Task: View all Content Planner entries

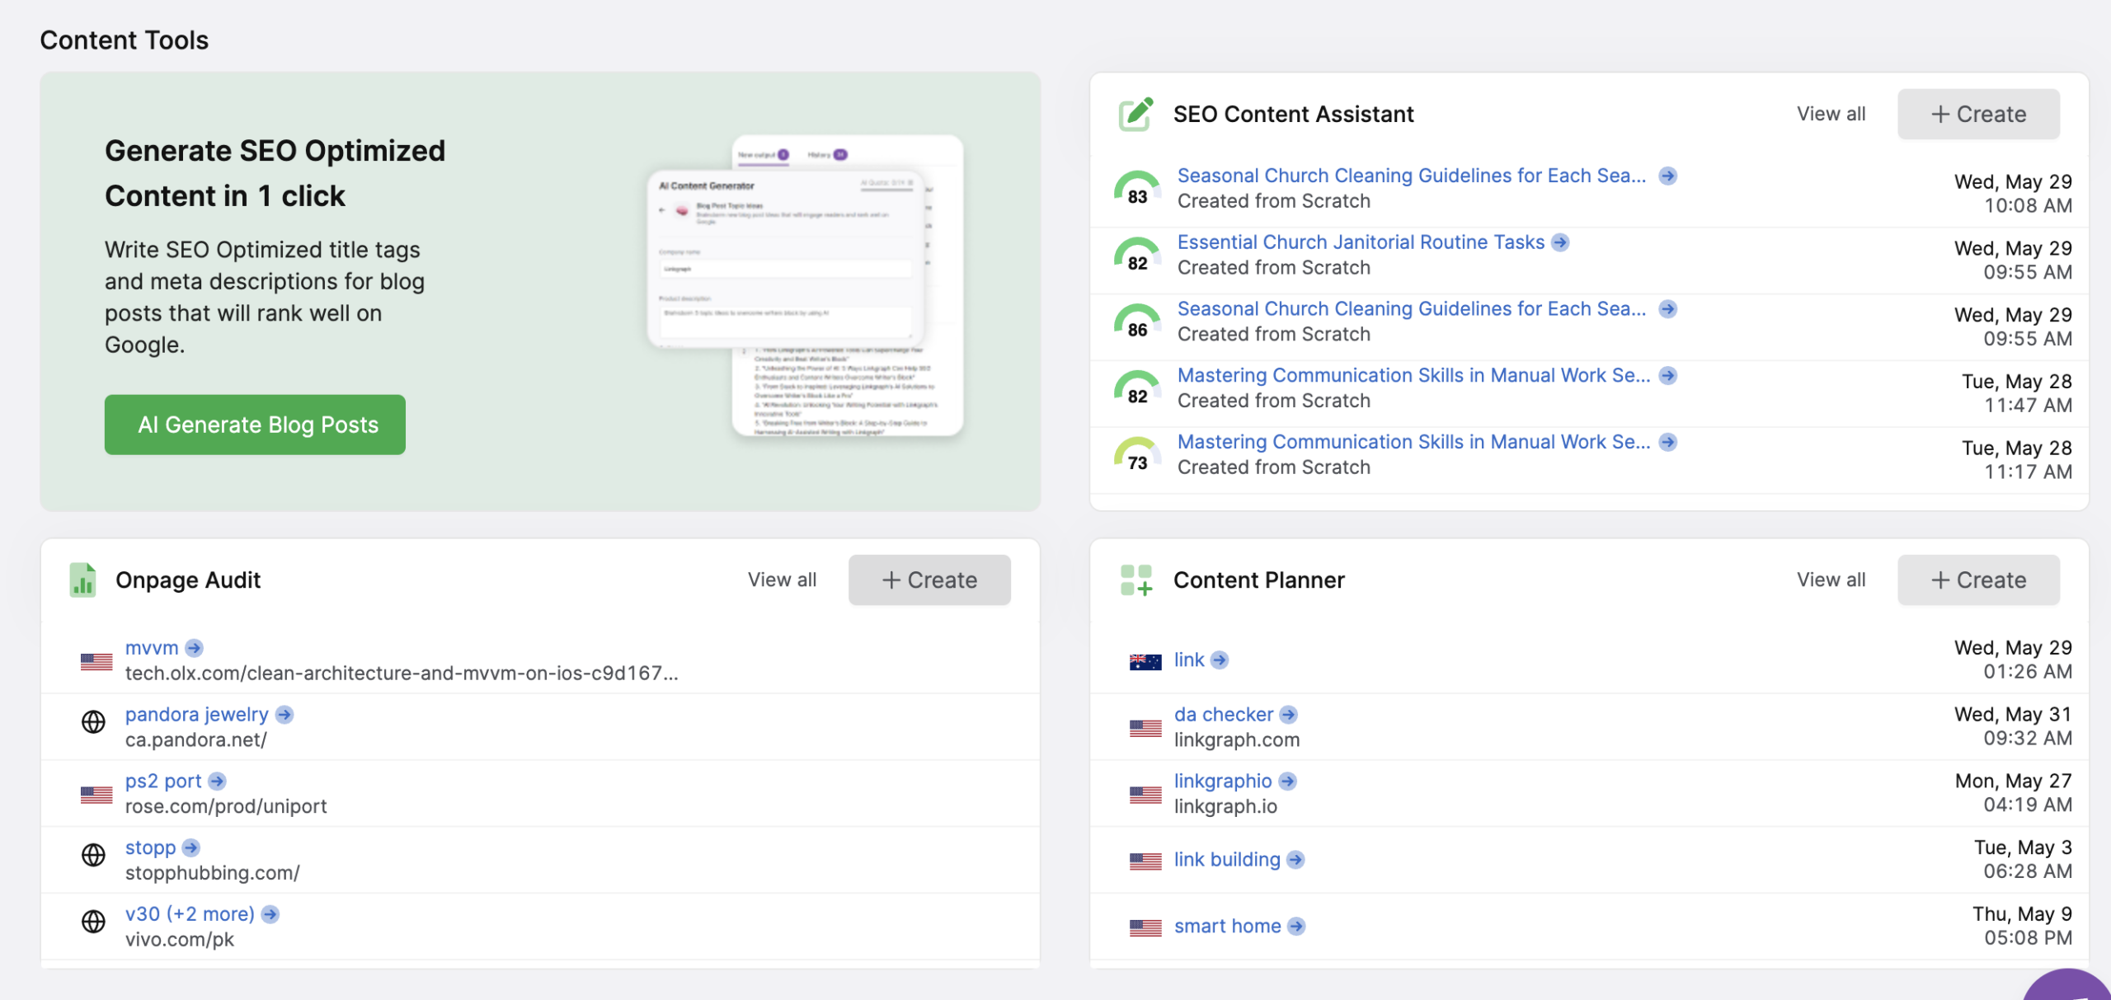Action: point(1831,580)
